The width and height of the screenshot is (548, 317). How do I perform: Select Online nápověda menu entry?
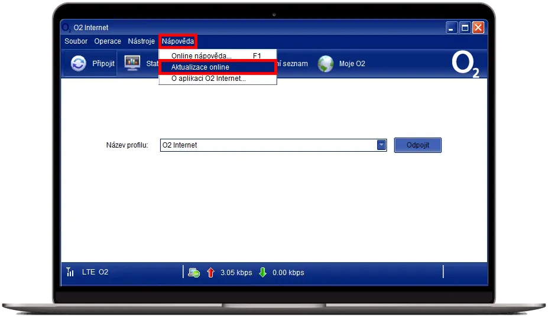(218, 55)
